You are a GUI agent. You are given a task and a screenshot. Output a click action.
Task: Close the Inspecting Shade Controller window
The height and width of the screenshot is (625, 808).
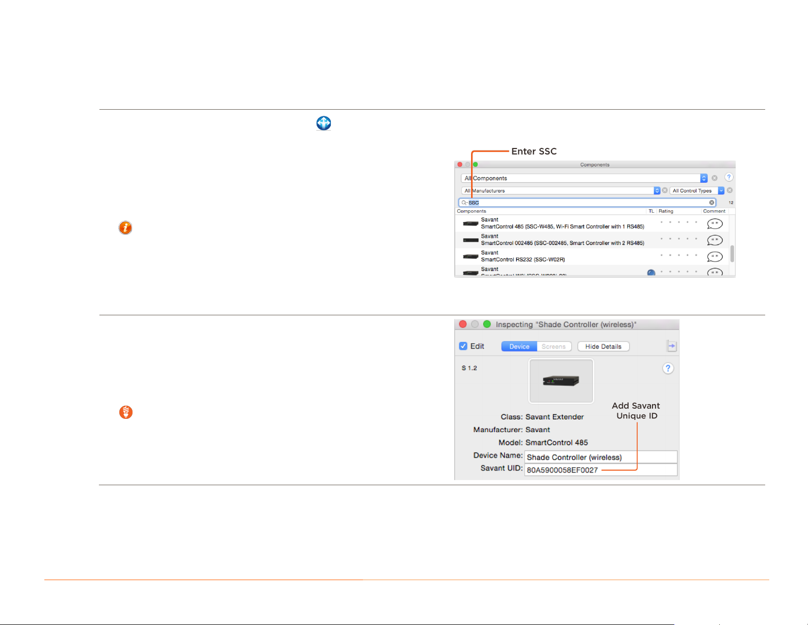[463, 324]
